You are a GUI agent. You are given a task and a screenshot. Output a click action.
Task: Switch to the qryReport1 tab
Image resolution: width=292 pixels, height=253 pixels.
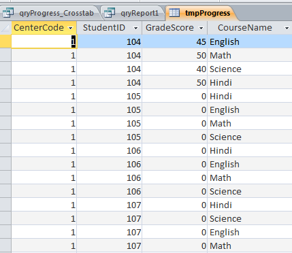pyautogui.click(x=133, y=13)
